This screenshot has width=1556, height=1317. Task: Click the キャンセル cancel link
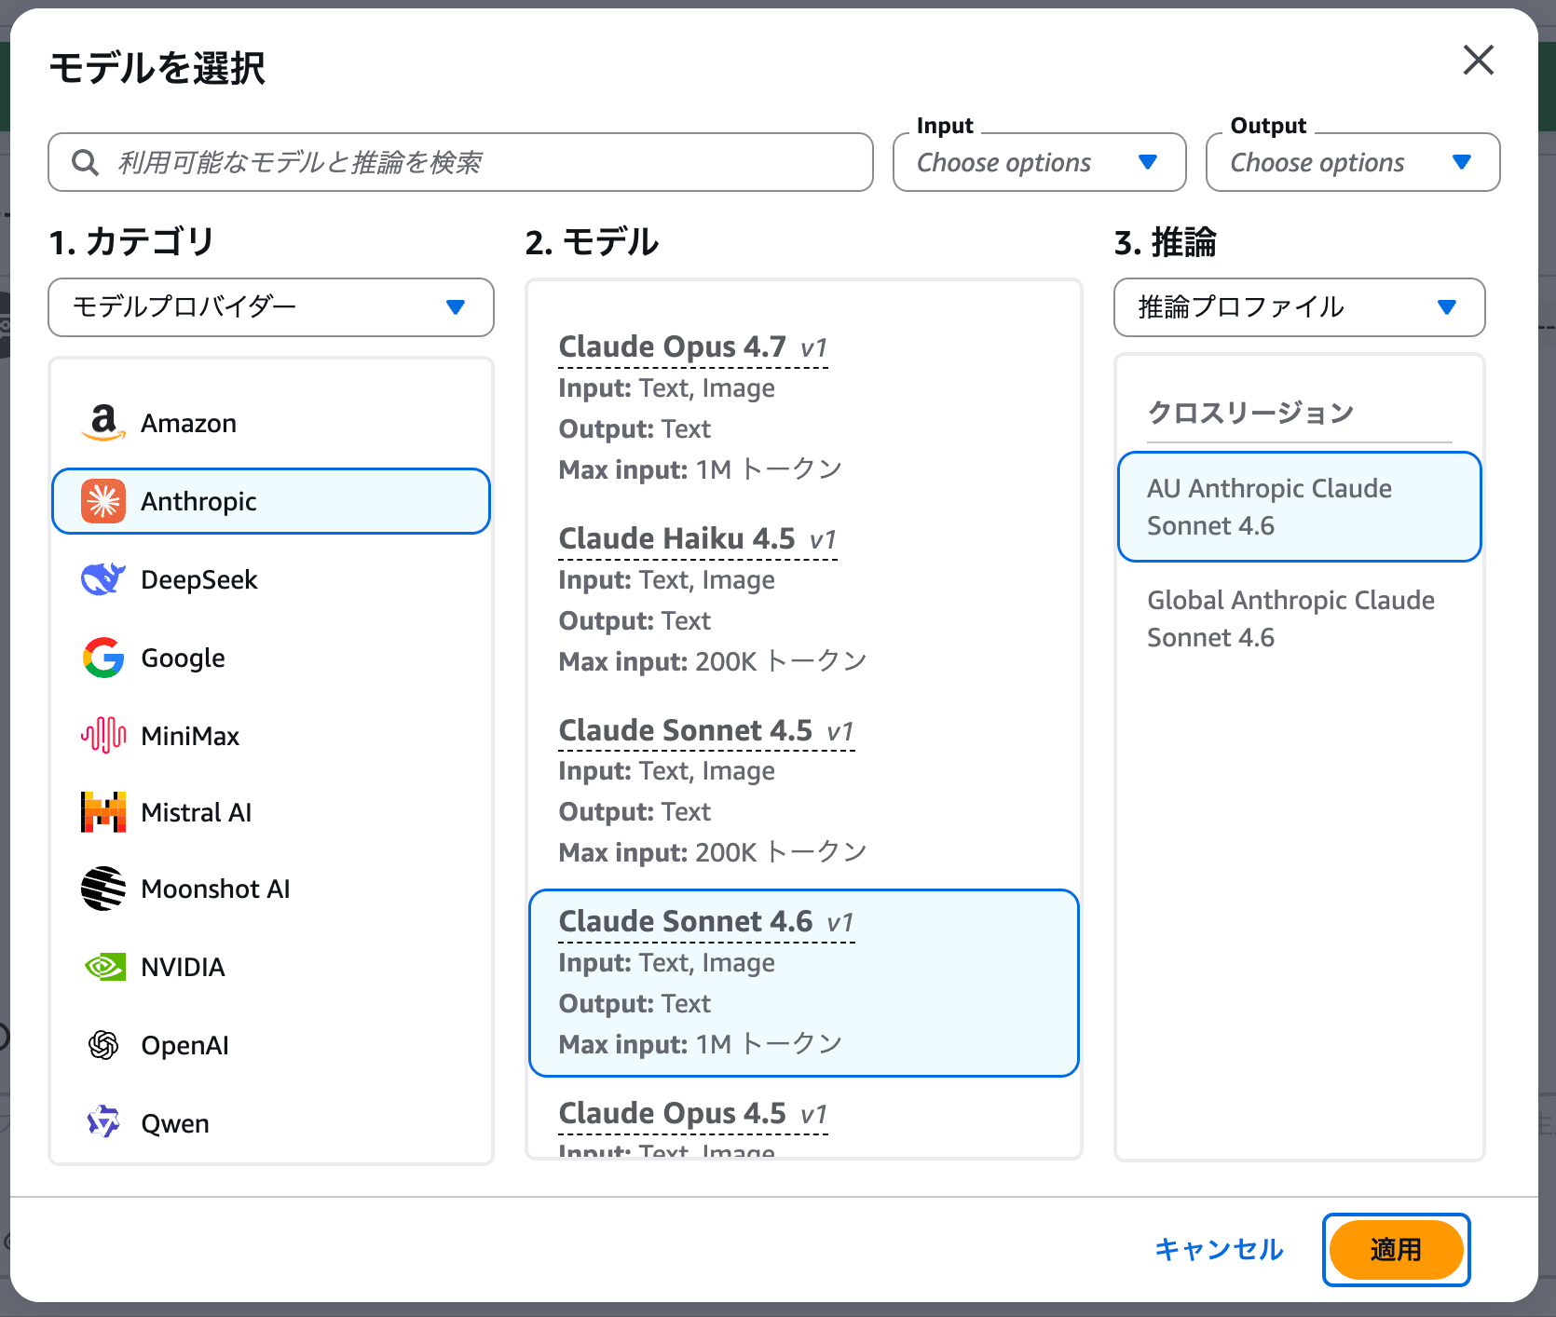tap(1219, 1249)
